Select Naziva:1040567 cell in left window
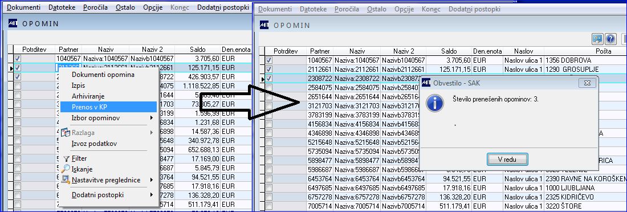The width and height of the screenshot is (627, 212). coord(105,59)
